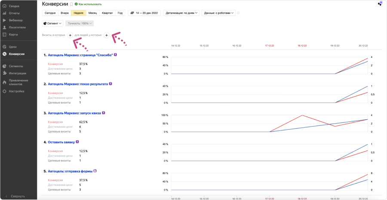This screenshot has width=387, height=200.
Task: Open date range 14 — 20 дек 2022
Action: (x=144, y=13)
